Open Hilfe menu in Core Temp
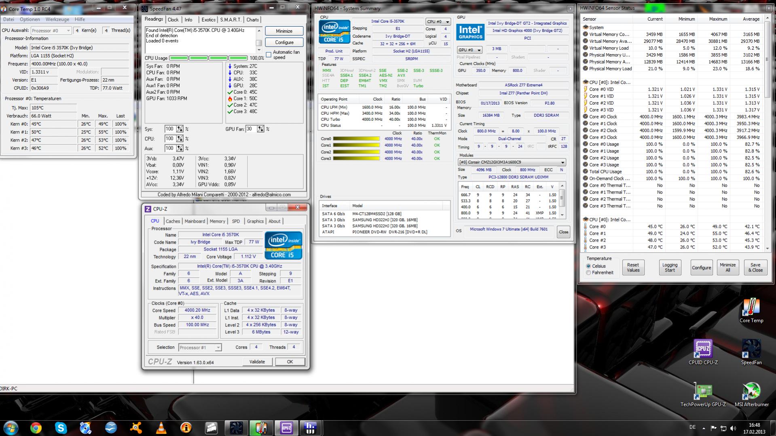The width and height of the screenshot is (776, 436). coord(80,19)
